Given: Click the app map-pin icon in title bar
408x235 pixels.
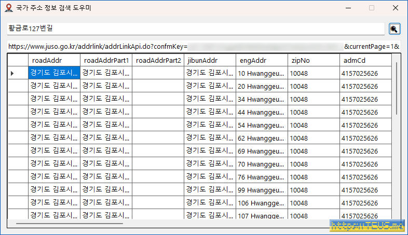Looking at the screenshot, I should click(8, 8).
